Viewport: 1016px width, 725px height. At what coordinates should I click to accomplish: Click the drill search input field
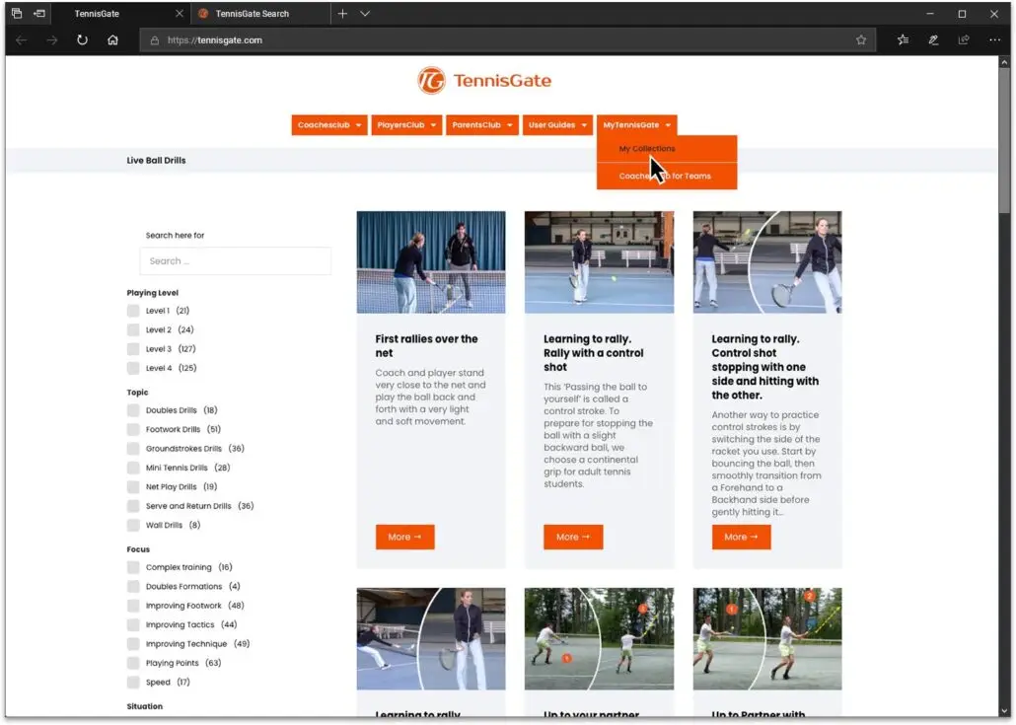pyautogui.click(x=235, y=261)
